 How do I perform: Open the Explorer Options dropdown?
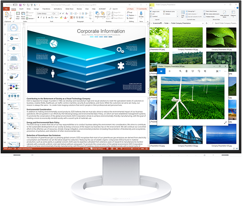[x=233, y=14]
